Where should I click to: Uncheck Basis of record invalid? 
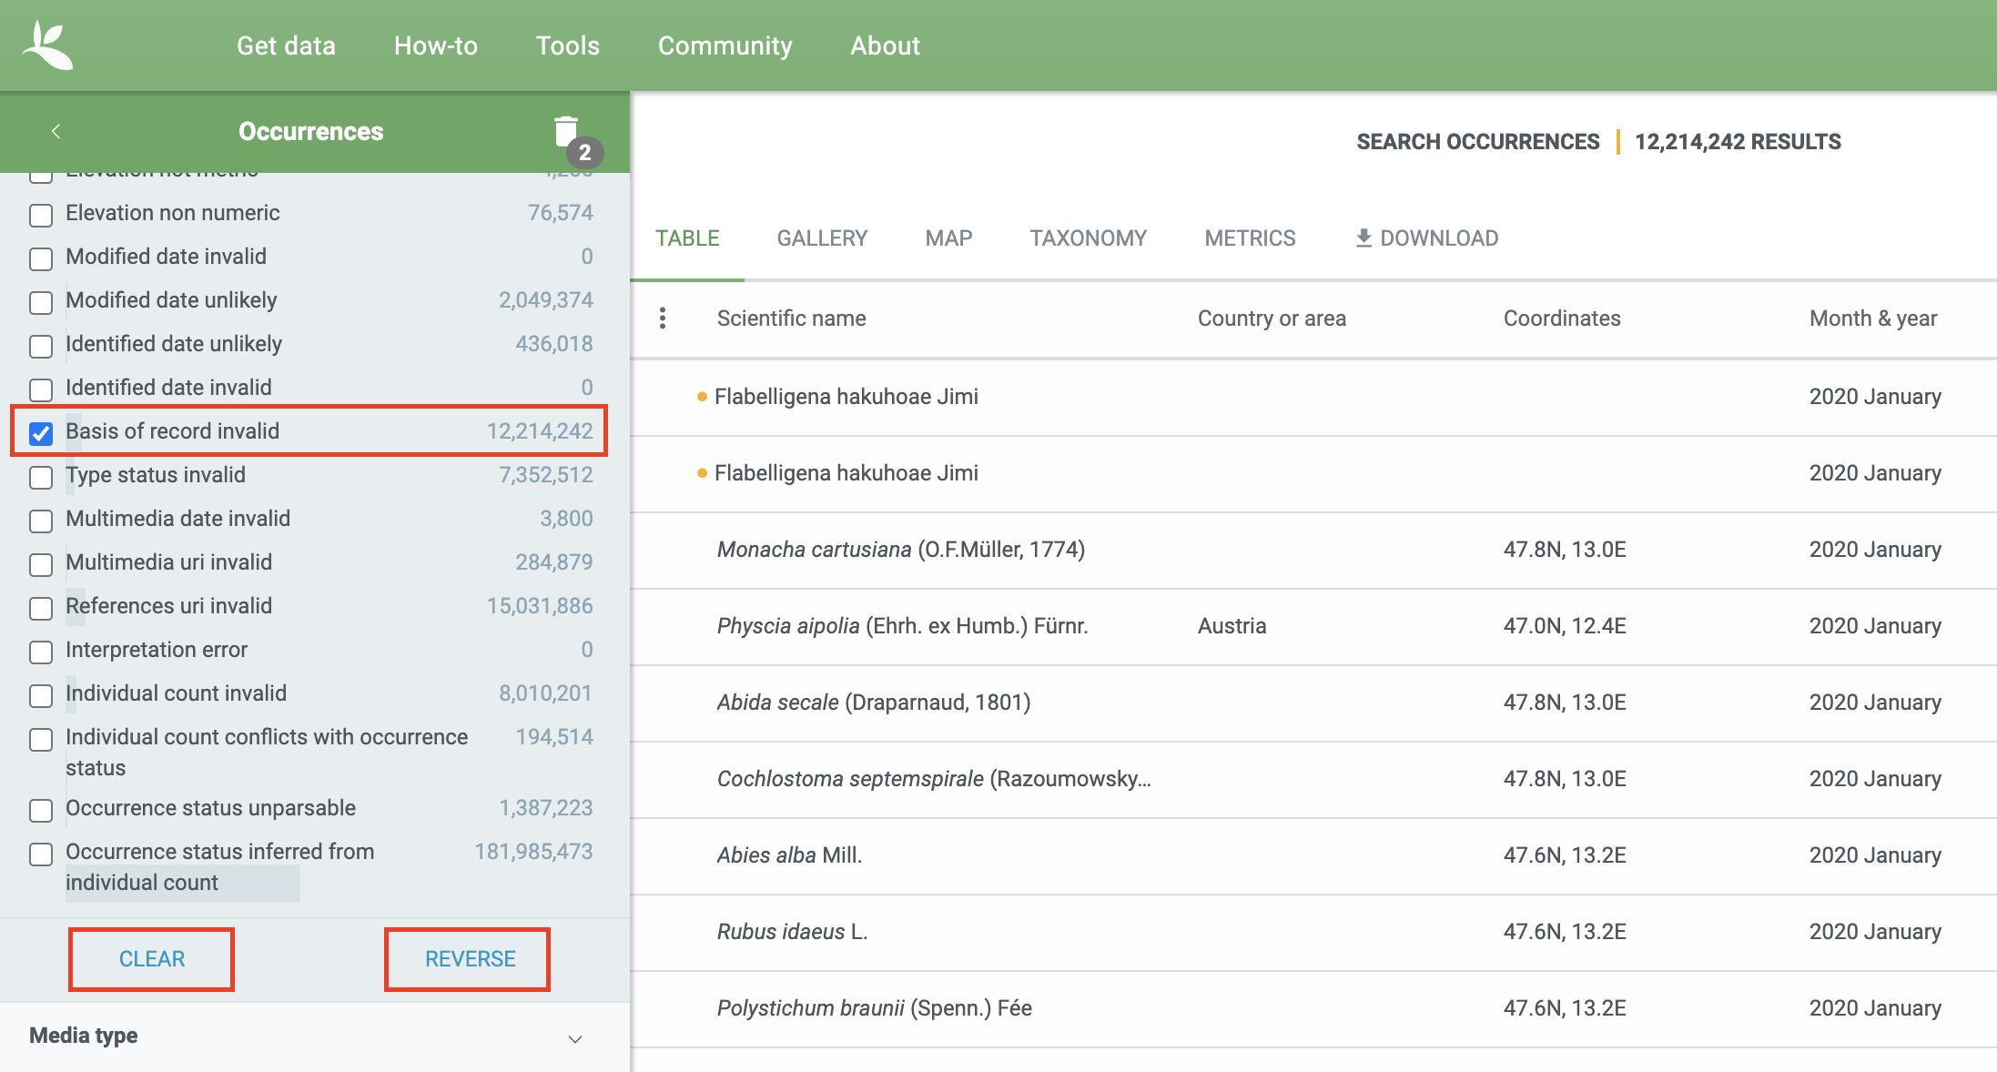click(x=41, y=433)
